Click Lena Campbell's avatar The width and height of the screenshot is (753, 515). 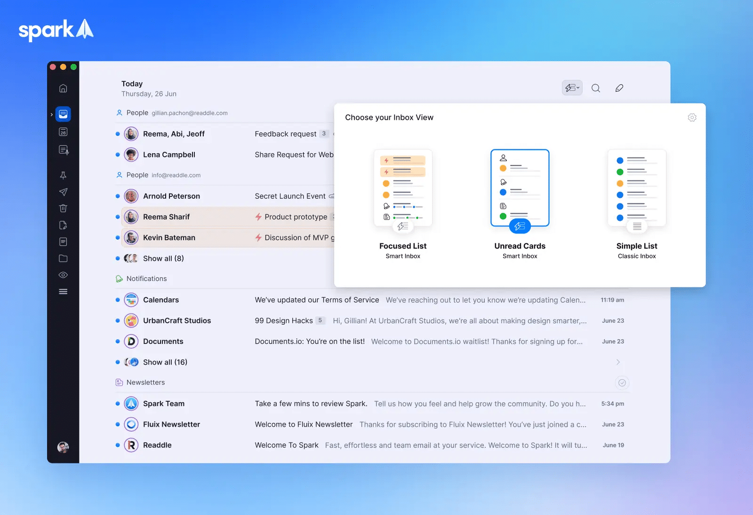pyautogui.click(x=131, y=155)
